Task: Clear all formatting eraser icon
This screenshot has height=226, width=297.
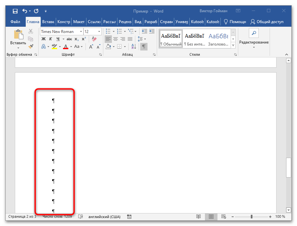Action: tap(94, 39)
